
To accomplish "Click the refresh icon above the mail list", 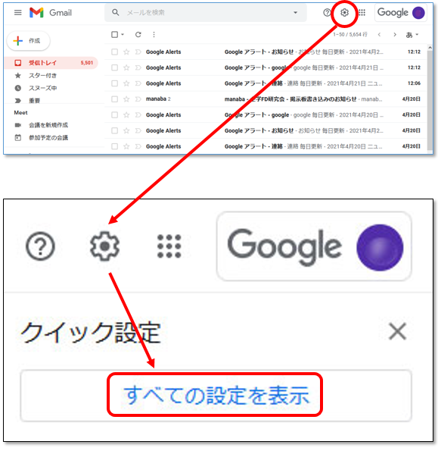I will [138, 35].
